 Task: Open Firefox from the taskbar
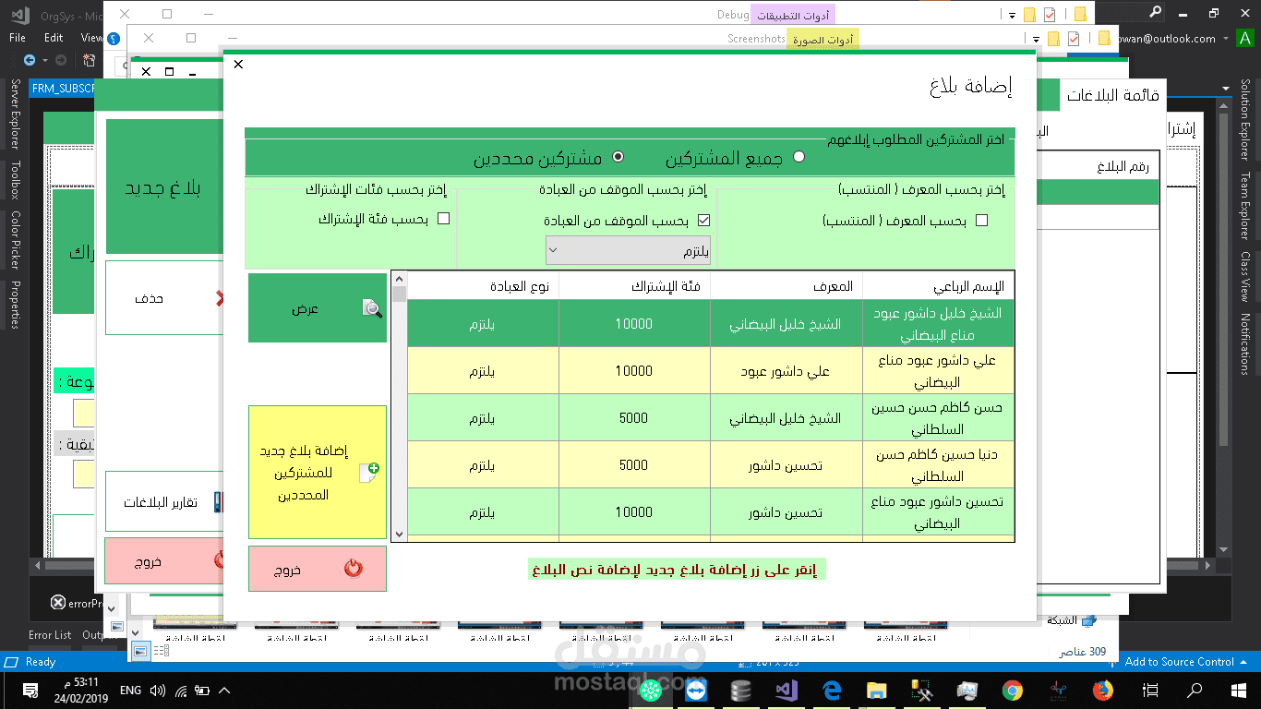click(x=1102, y=690)
